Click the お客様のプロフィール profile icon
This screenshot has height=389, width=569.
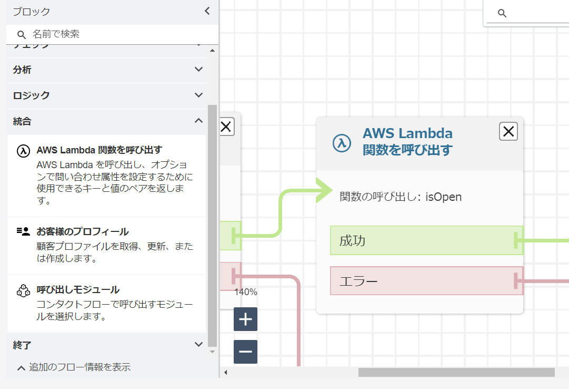point(23,231)
